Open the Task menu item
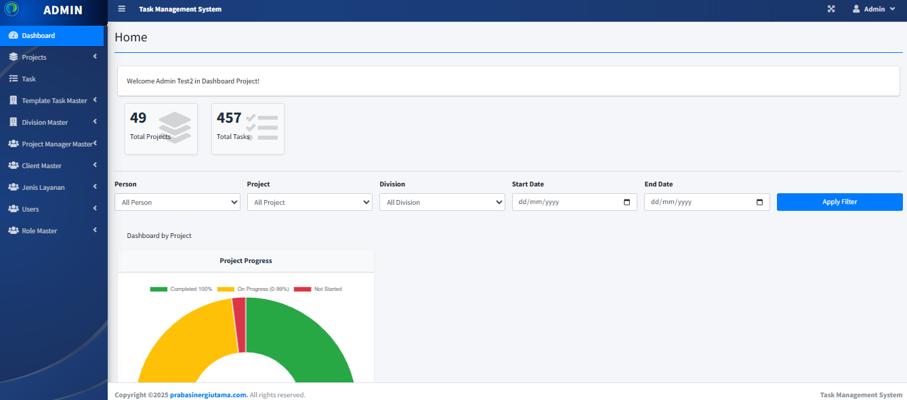 pyautogui.click(x=52, y=79)
